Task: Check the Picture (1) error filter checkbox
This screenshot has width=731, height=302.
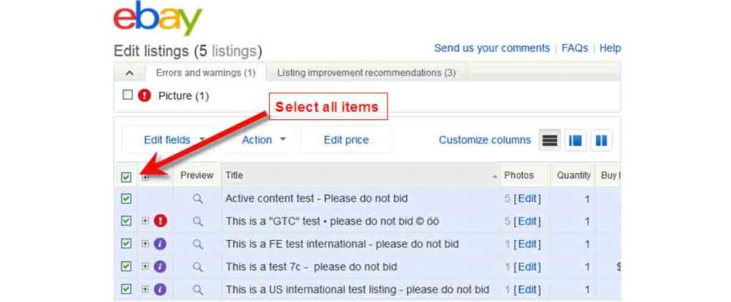Action: [x=128, y=95]
